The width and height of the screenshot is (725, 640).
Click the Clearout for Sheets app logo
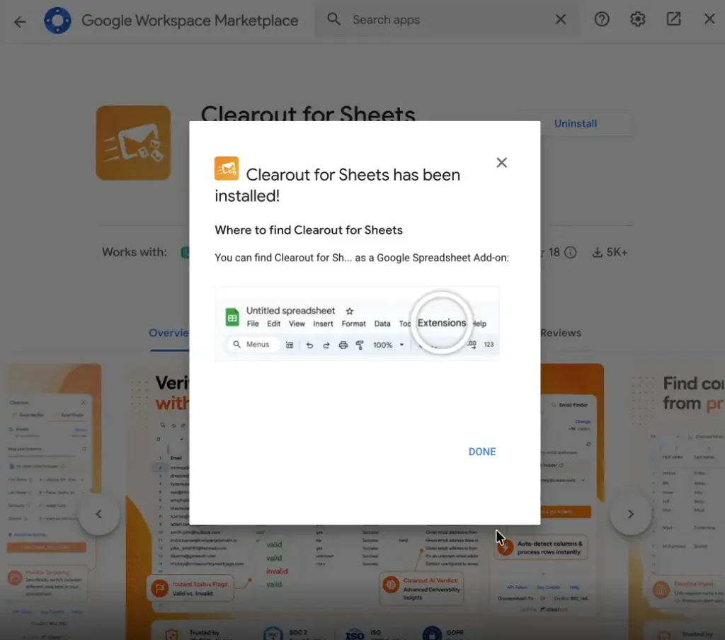pyautogui.click(x=133, y=143)
